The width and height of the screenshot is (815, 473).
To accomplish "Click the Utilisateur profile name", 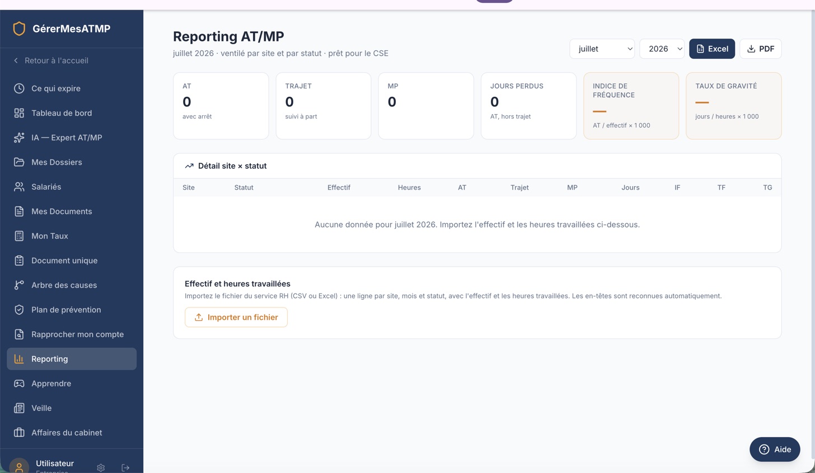I will point(55,463).
